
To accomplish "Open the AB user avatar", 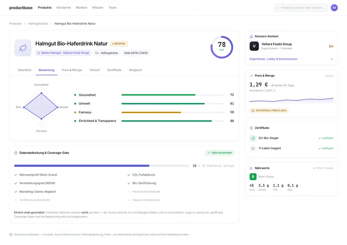I will tap(334, 7).
